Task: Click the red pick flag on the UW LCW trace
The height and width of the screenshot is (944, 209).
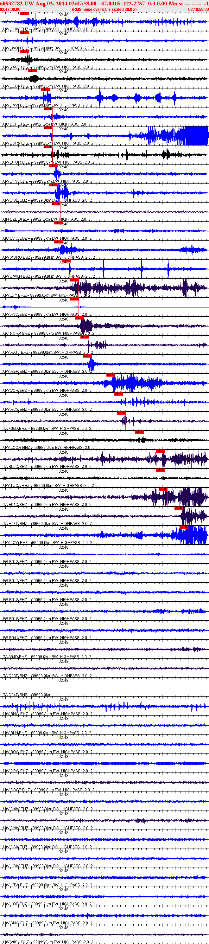Action: (184, 527)
